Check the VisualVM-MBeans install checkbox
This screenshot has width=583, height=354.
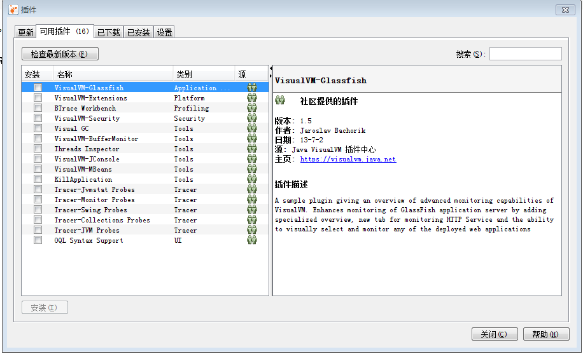pyautogui.click(x=38, y=169)
